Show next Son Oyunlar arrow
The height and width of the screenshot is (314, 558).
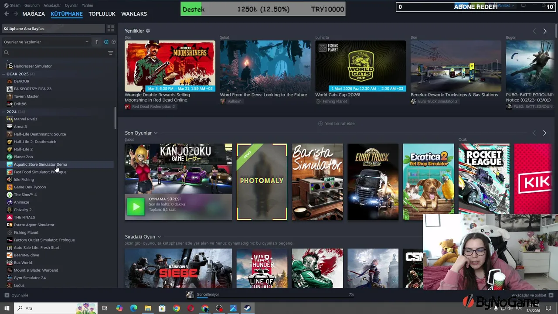(x=544, y=133)
